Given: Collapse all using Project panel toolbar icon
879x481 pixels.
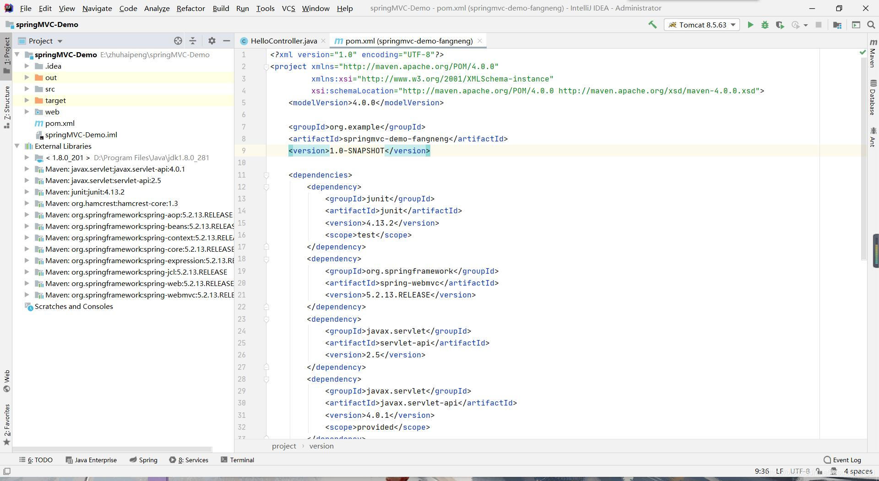Looking at the screenshot, I should click(193, 41).
